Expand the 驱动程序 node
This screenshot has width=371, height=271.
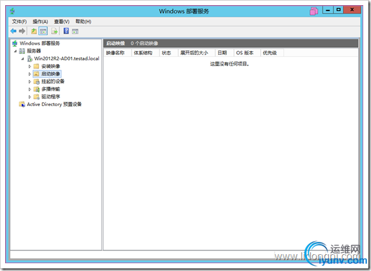[30, 96]
